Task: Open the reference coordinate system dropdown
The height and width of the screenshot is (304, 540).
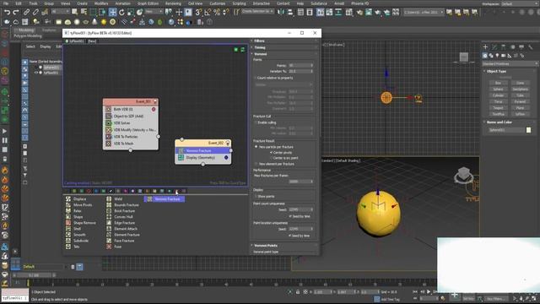Action: point(154,12)
